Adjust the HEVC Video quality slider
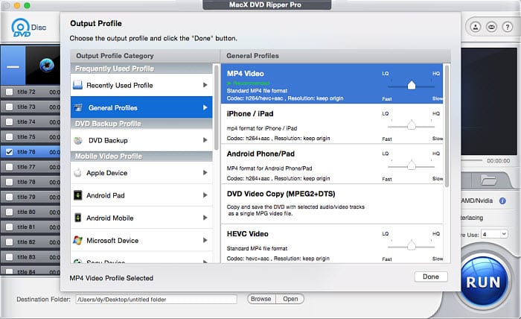This screenshot has width=521, height=319. [x=412, y=245]
